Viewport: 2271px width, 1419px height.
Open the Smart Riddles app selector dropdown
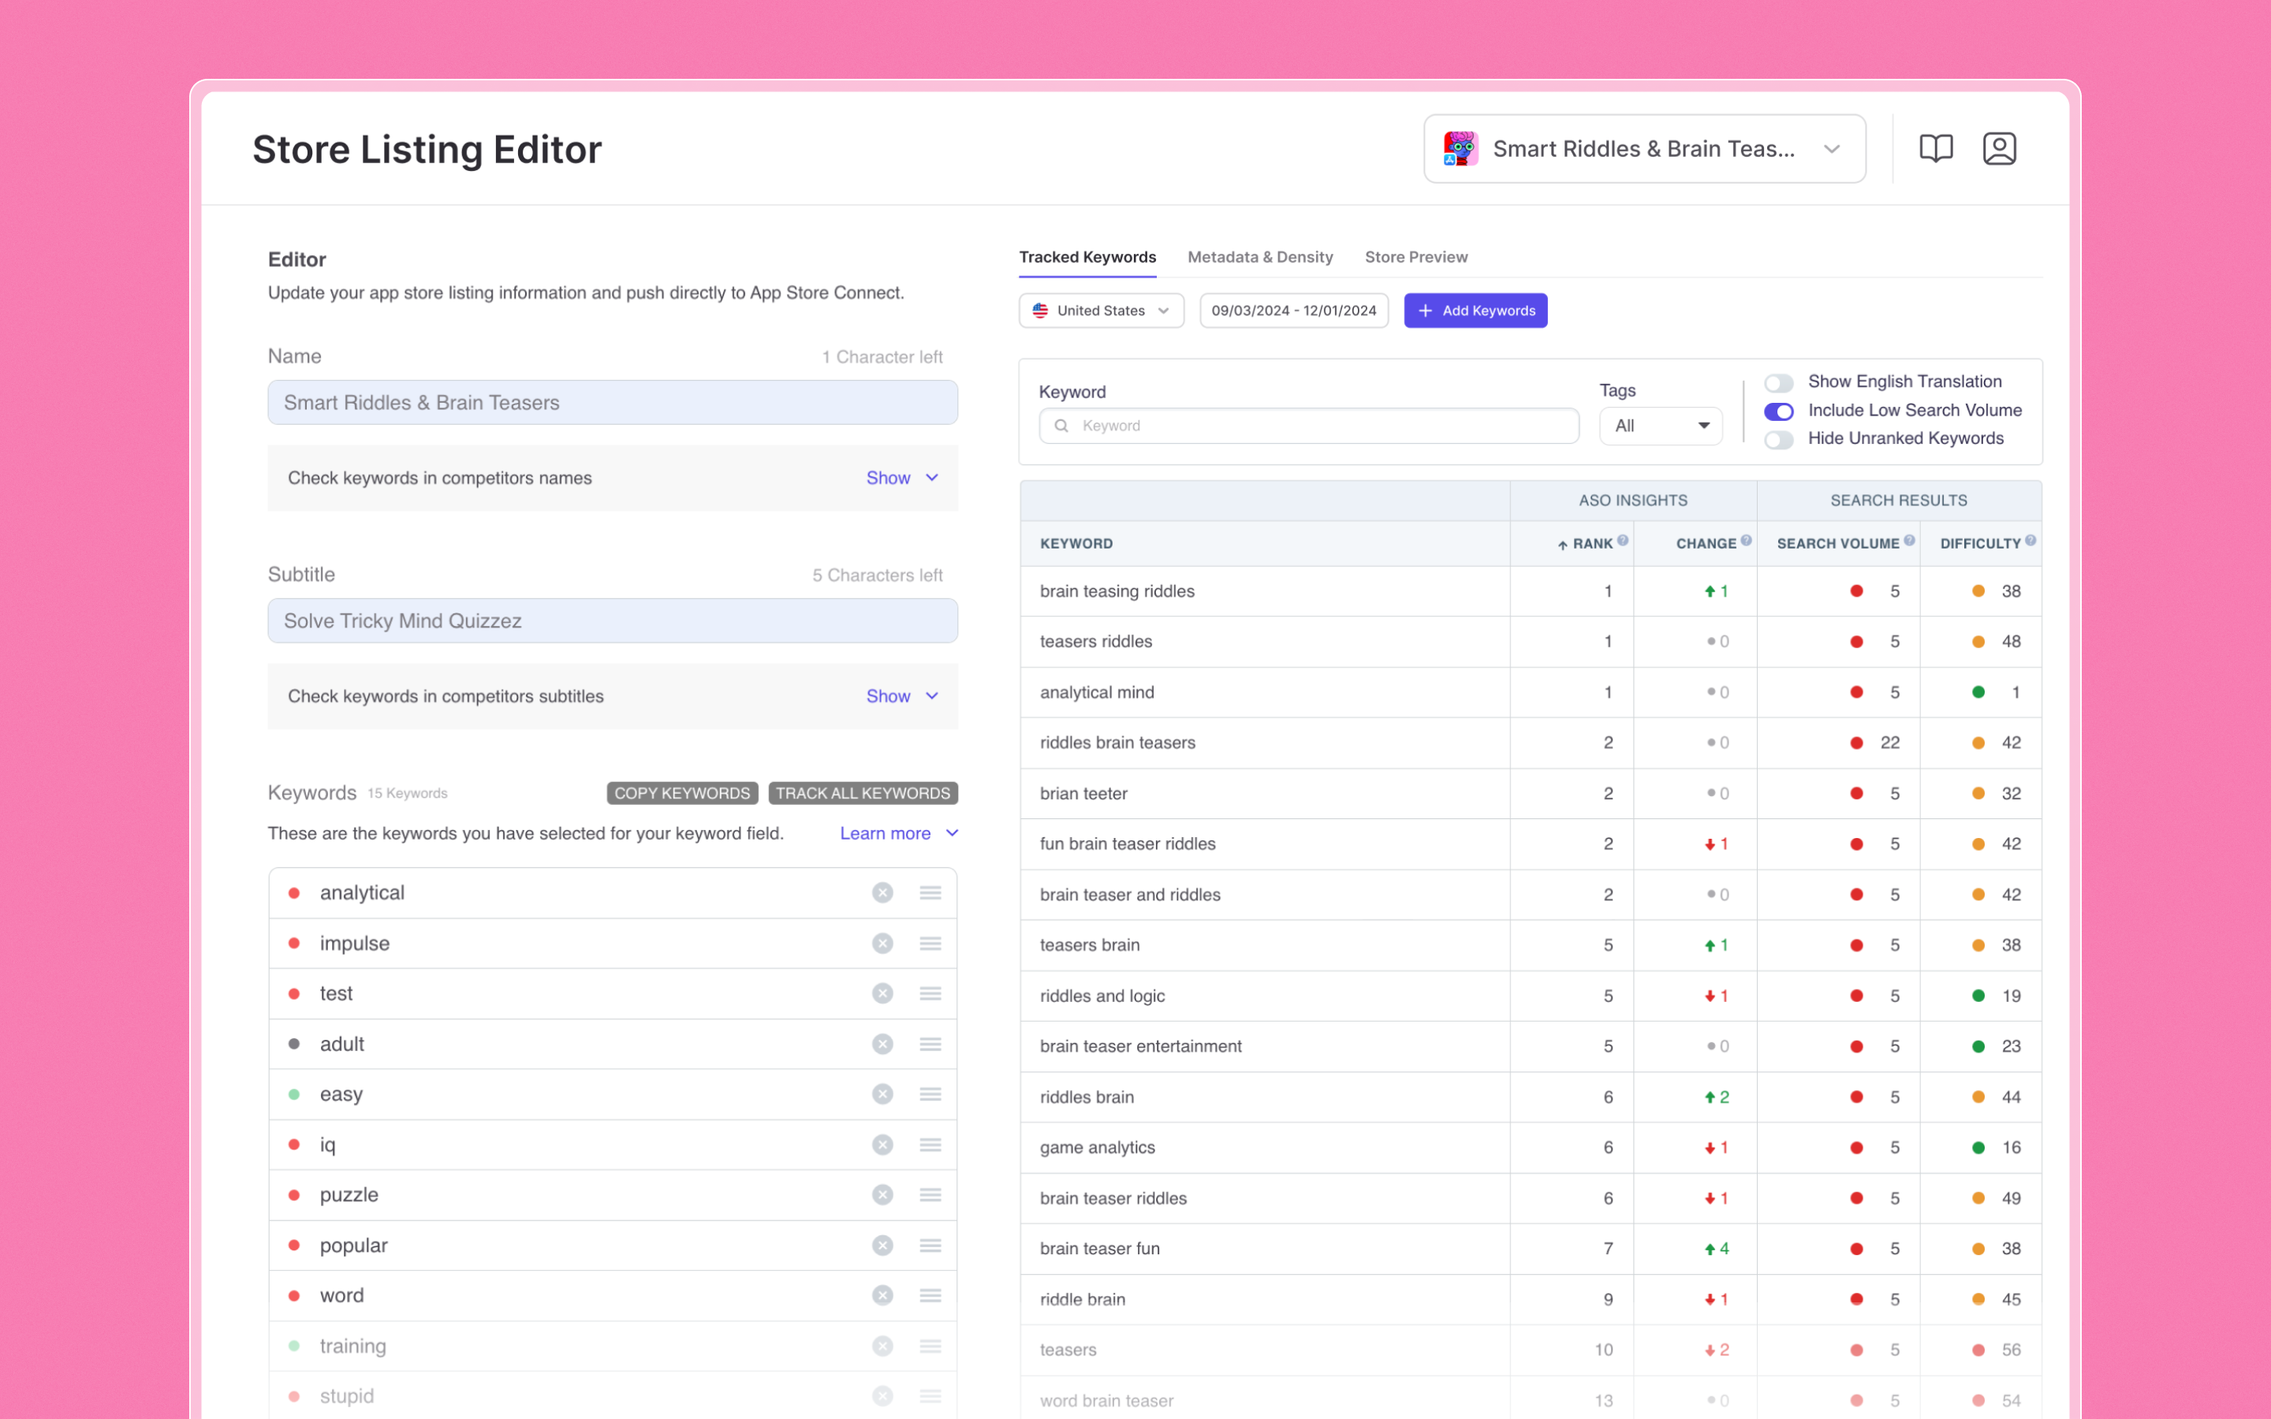[x=1644, y=149]
